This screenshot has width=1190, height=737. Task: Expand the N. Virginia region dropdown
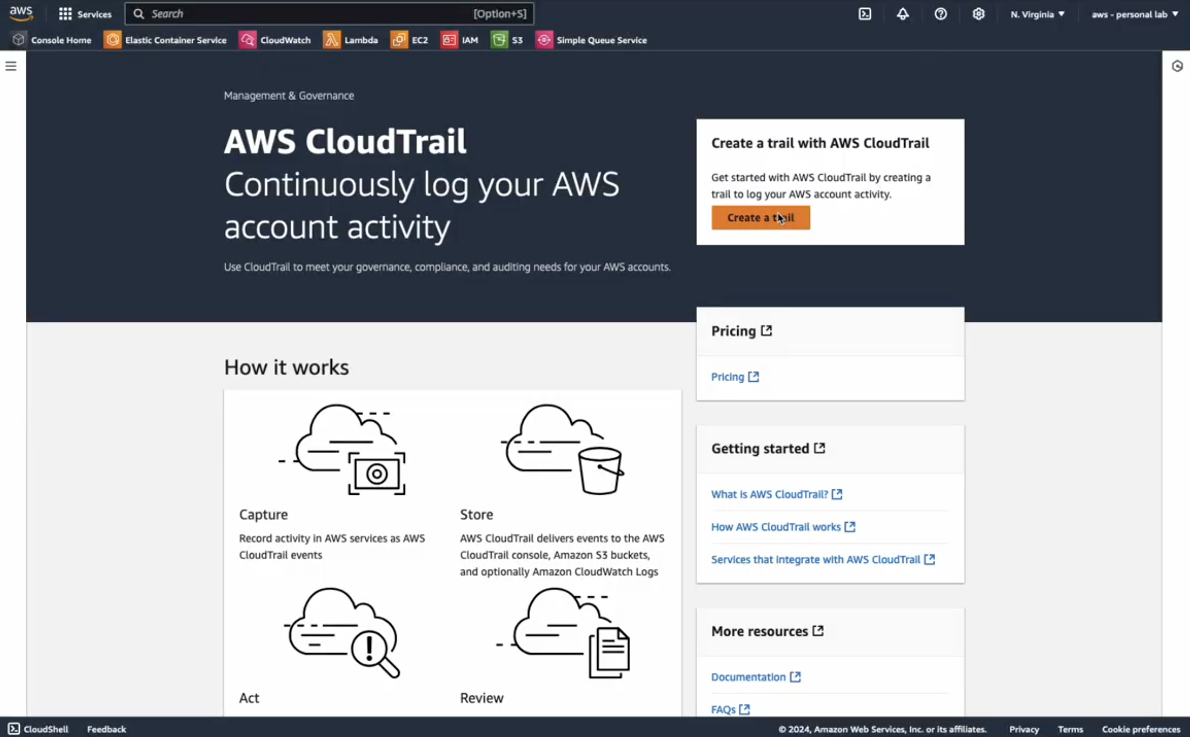pyautogui.click(x=1037, y=14)
